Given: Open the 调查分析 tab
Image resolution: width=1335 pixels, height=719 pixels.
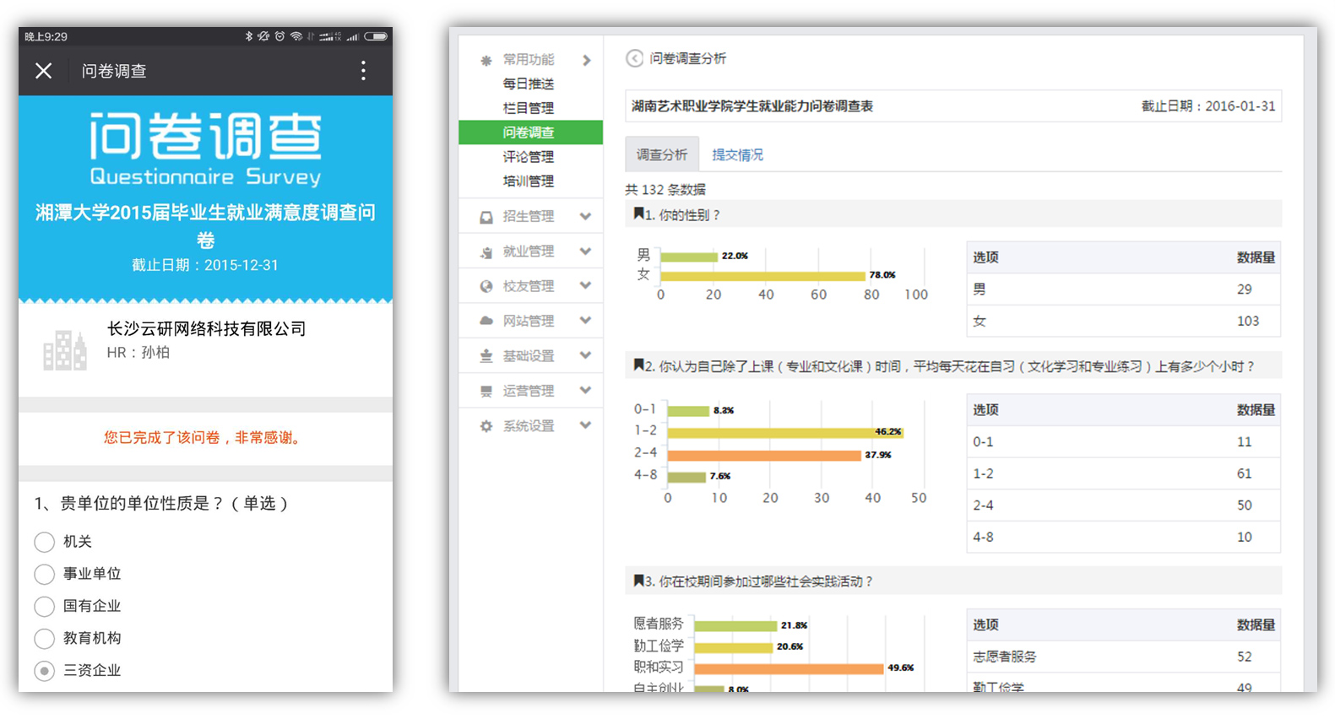Looking at the screenshot, I should (662, 154).
